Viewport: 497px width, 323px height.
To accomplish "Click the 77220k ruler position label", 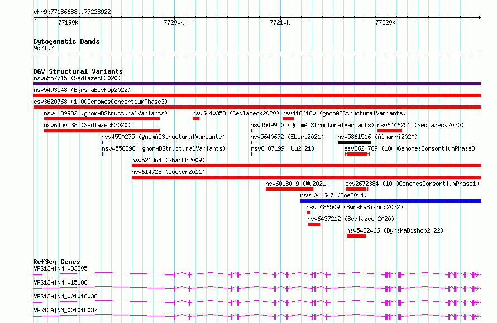I will tap(385, 22).
